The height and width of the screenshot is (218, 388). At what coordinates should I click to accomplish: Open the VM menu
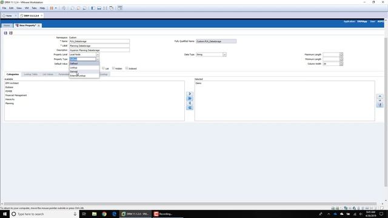(x=27, y=8)
